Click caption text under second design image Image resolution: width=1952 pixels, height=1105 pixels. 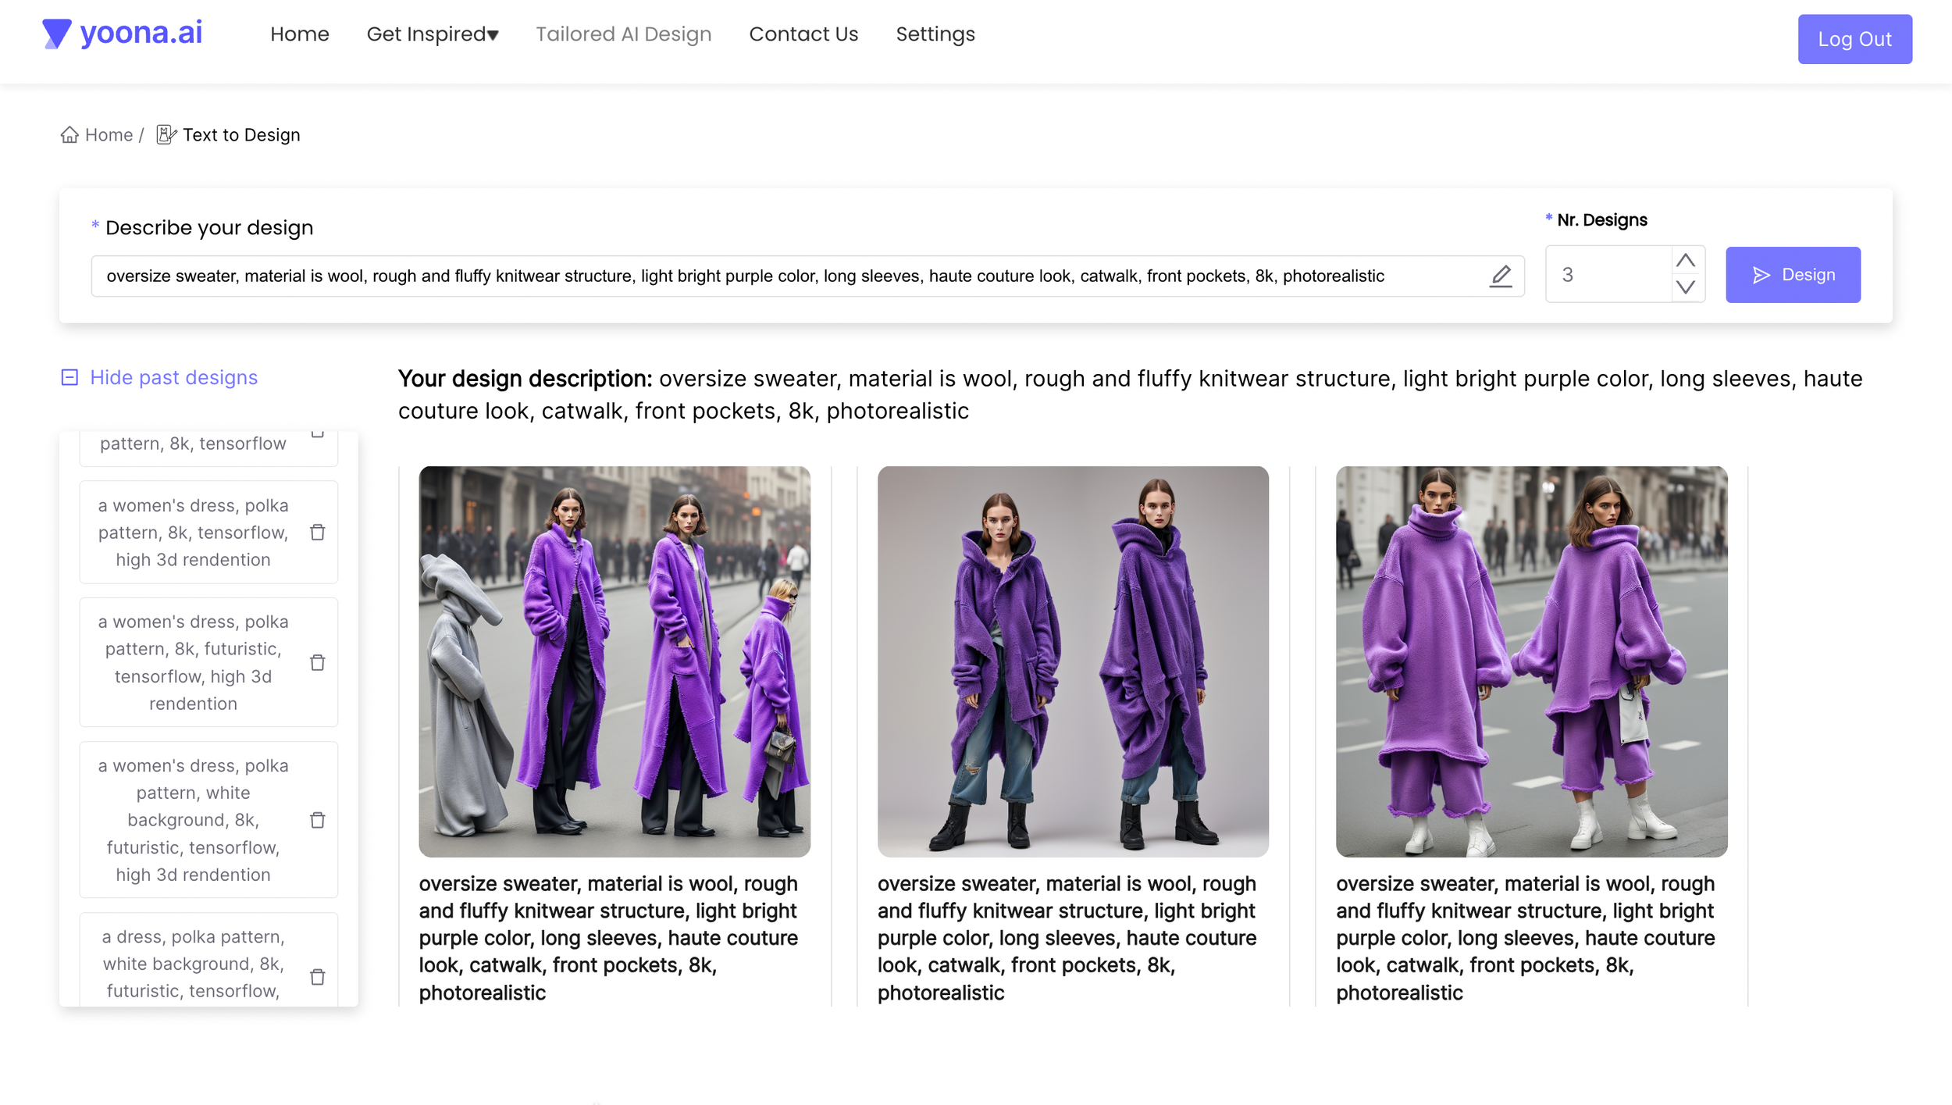point(1067,938)
